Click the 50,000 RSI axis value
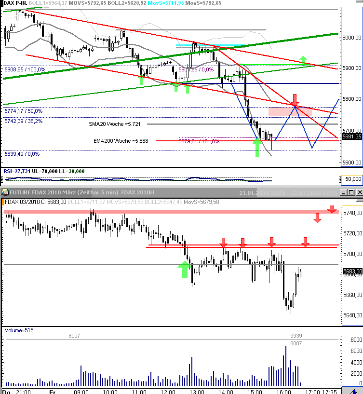 coord(353,179)
